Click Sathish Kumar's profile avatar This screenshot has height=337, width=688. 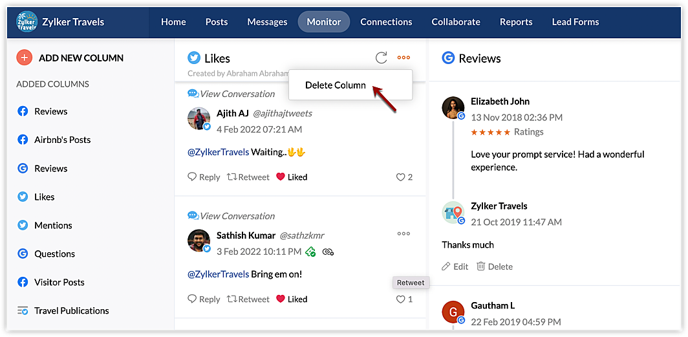[199, 241]
